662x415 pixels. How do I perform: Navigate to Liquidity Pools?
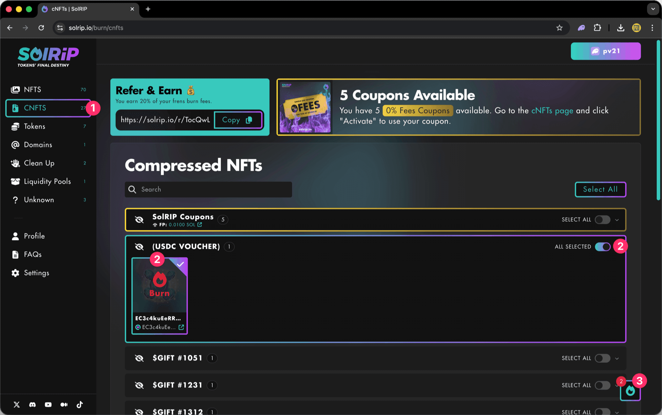pos(48,181)
